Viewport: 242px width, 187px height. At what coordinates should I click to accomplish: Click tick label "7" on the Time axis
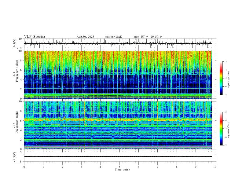click(158, 167)
